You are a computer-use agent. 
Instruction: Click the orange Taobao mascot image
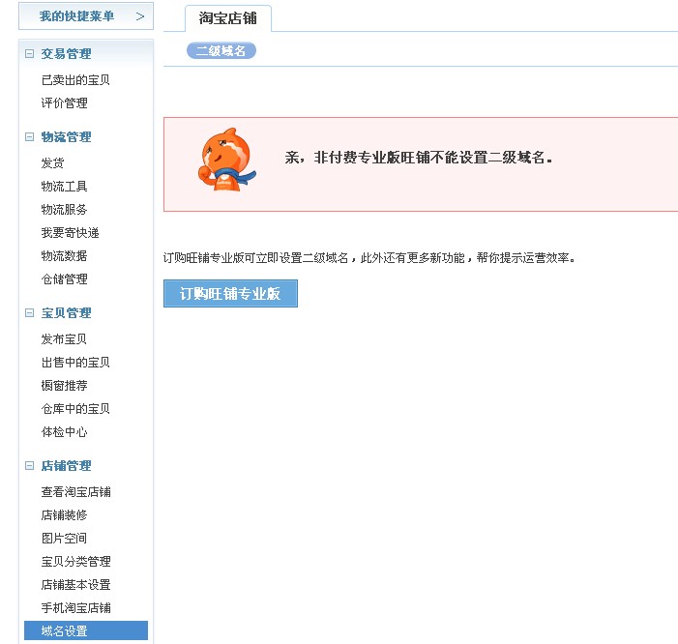click(226, 160)
